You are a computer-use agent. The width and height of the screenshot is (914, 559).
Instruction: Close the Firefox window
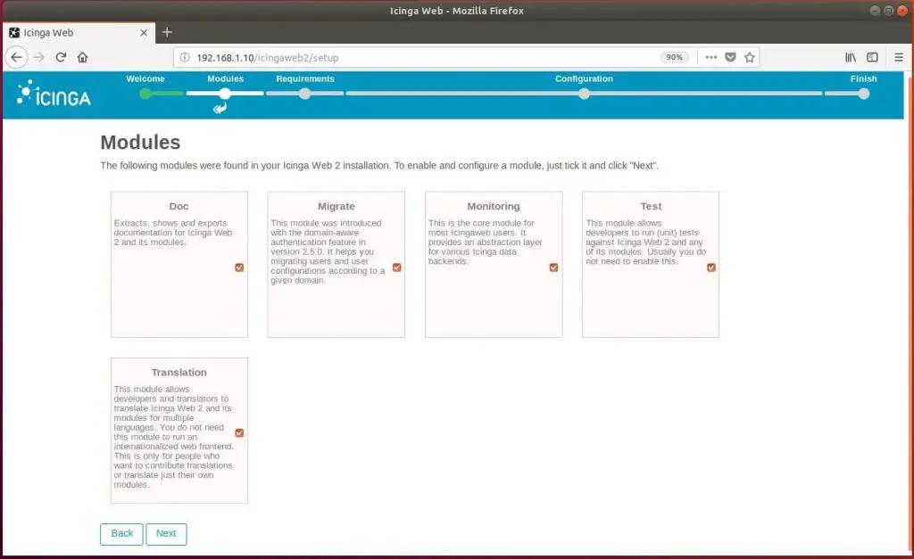[902, 11]
